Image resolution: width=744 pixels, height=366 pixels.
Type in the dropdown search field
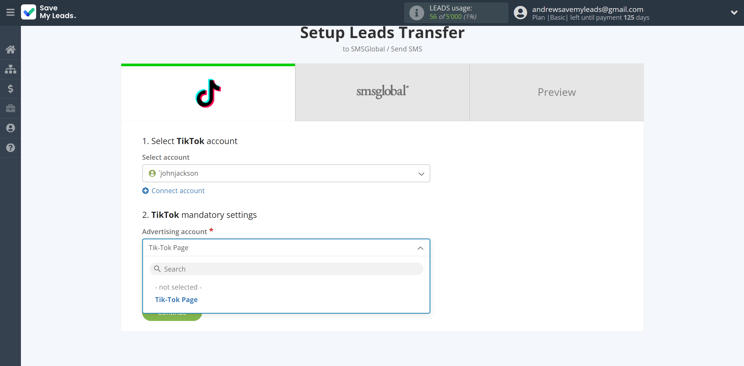pos(286,268)
